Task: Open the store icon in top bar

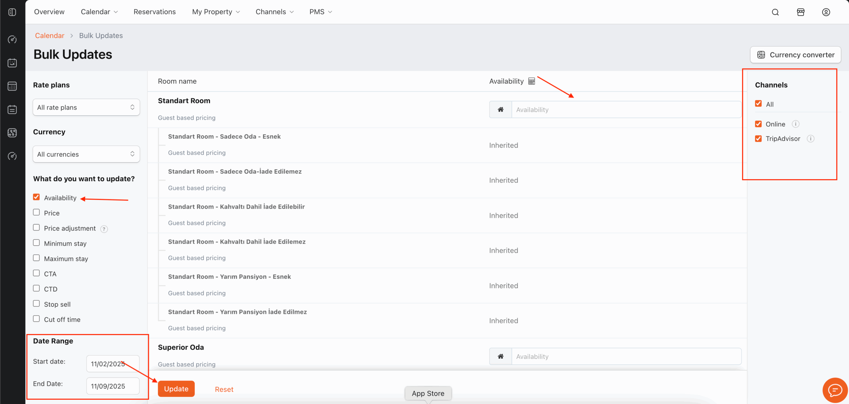Action: point(801,12)
